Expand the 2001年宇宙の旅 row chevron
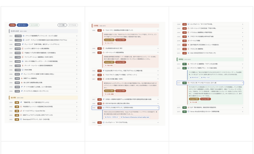 point(158,103)
